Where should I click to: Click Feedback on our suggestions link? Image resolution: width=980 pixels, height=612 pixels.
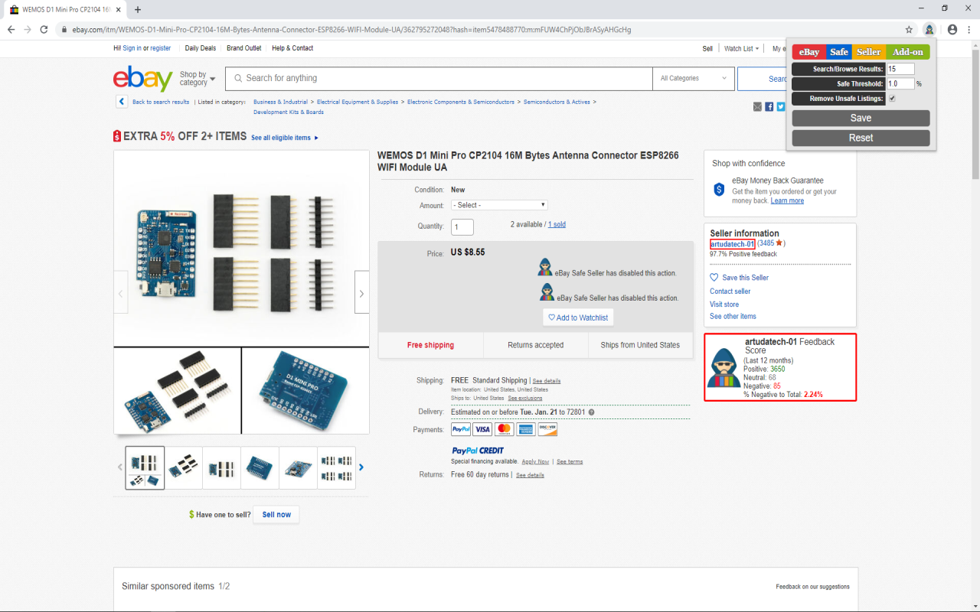[x=812, y=587]
